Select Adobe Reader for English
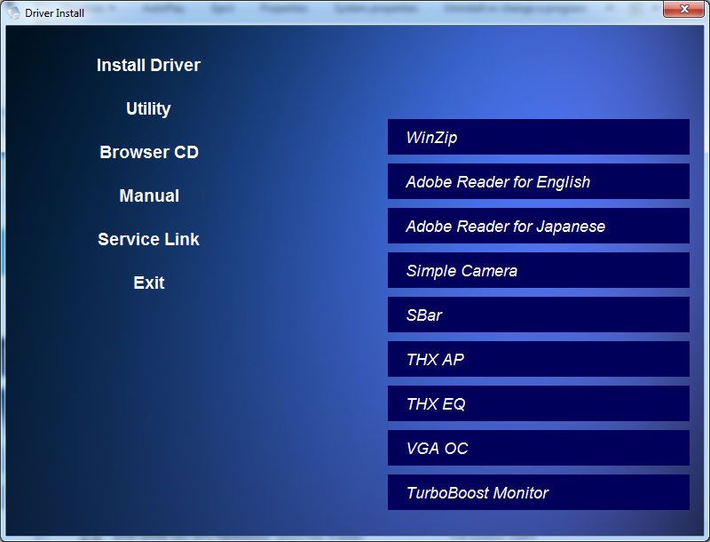Viewport: 710px width, 542px height. tap(538, 181)
